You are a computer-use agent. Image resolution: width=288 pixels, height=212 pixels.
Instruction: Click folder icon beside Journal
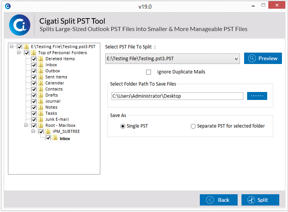(41, 101)
